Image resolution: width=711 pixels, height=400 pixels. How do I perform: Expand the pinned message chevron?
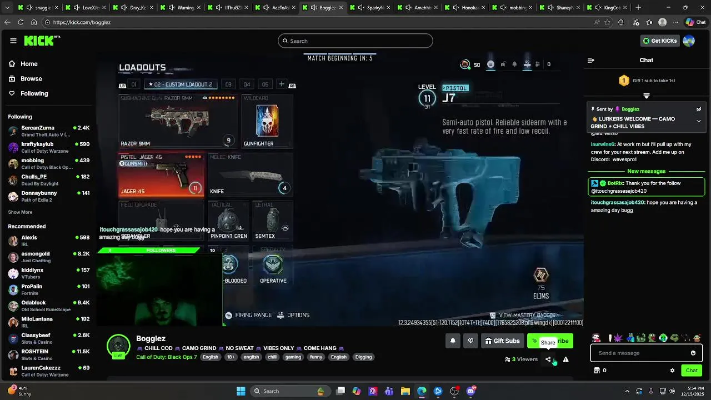[699, 121]
